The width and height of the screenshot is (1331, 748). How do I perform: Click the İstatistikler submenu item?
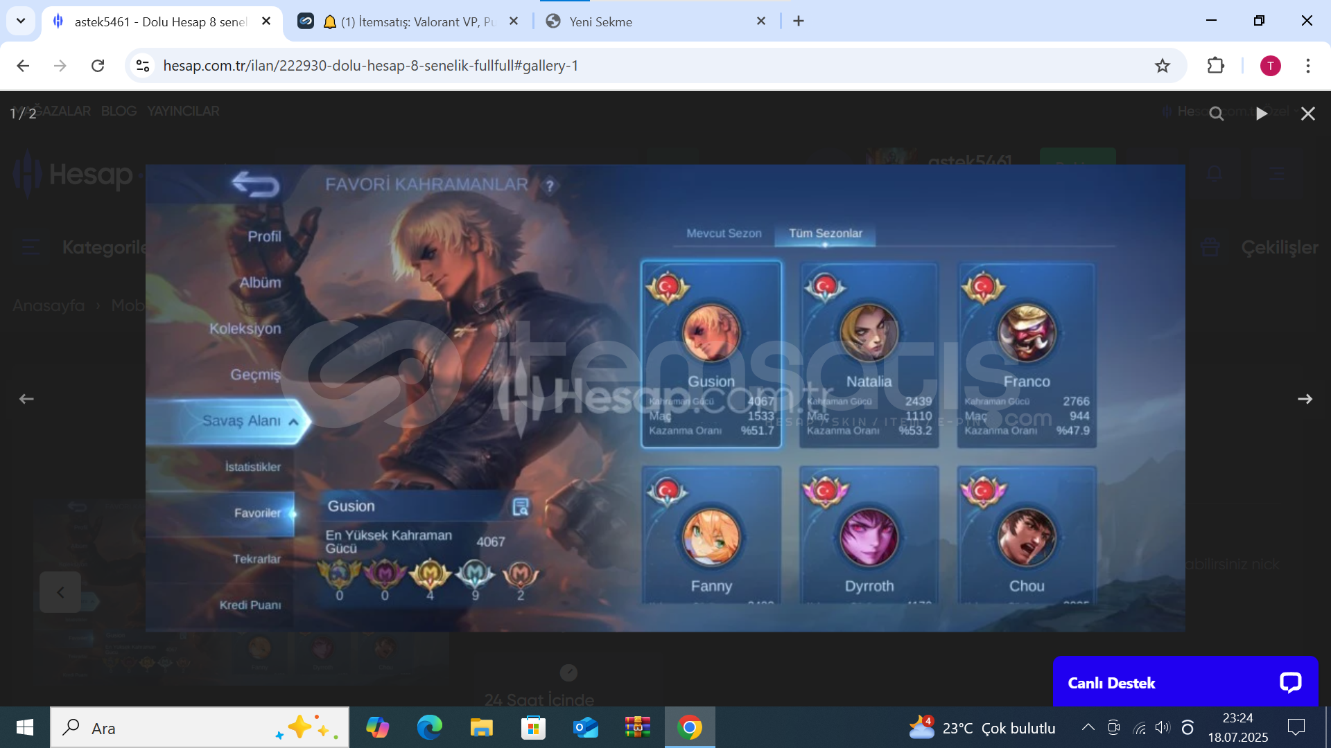click(x=252, y=467)
